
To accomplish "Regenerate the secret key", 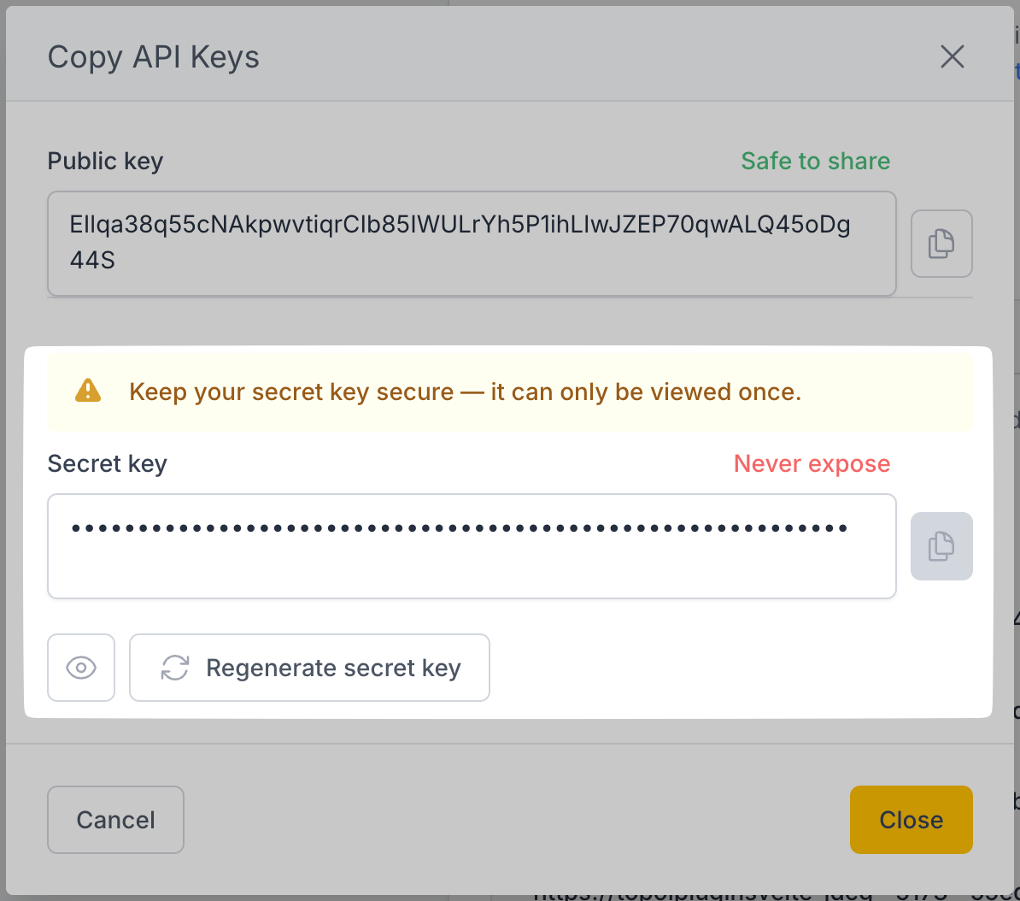I will tap(309, 668).
